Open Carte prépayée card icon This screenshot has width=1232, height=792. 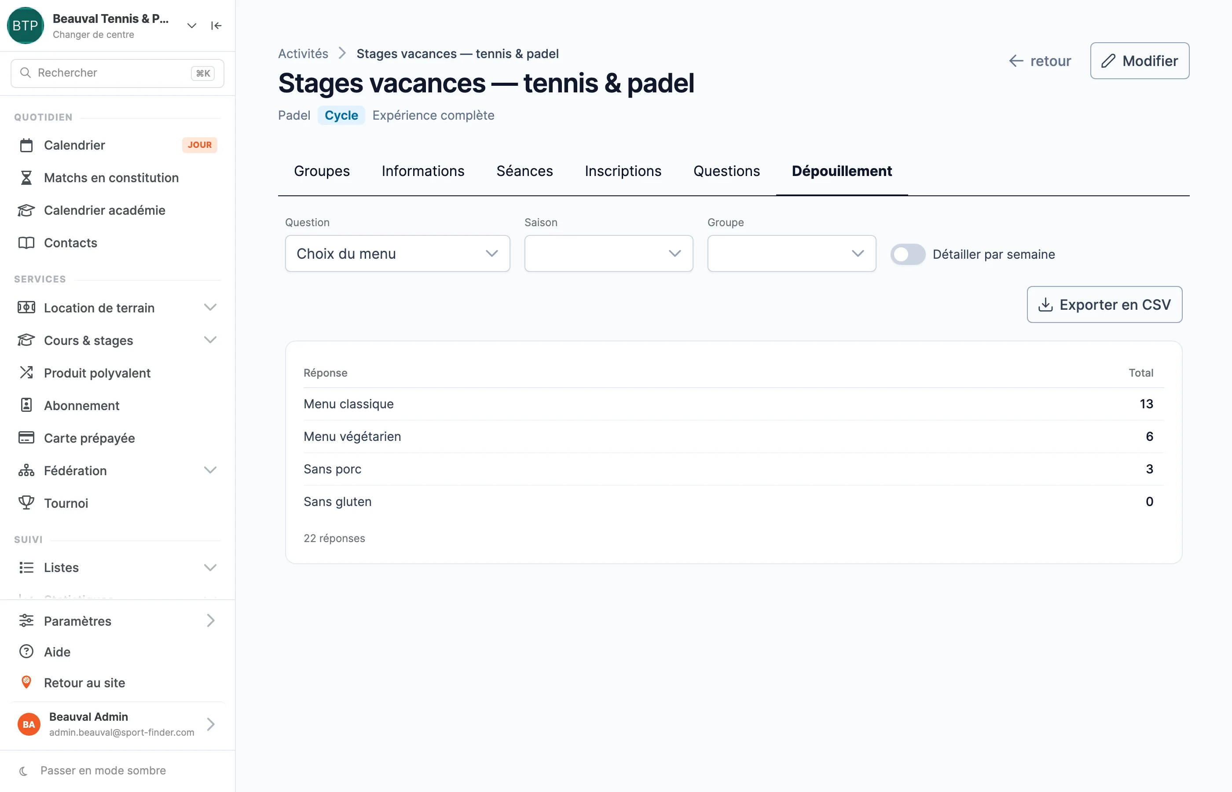[26, 438]
